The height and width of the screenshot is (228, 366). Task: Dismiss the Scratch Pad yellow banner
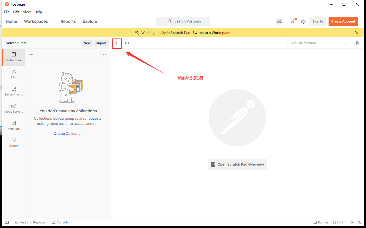(x=357, y=33)
